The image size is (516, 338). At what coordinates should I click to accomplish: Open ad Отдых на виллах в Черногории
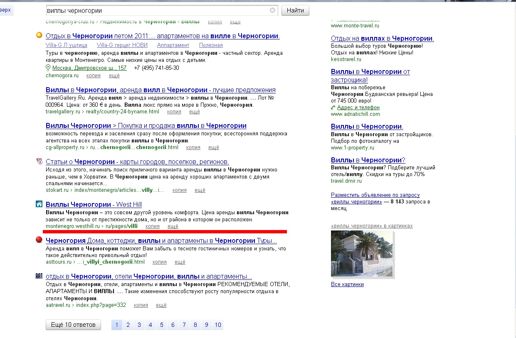[383, 39]
